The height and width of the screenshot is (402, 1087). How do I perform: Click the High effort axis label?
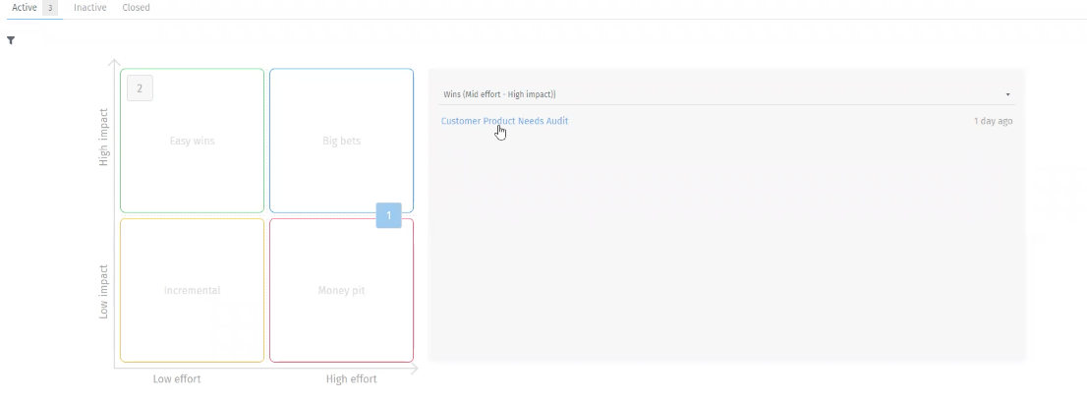[x=351, y=378]
